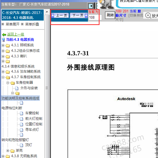Click the sidebar scrollbar thumb grip

(x=47, y=88)
